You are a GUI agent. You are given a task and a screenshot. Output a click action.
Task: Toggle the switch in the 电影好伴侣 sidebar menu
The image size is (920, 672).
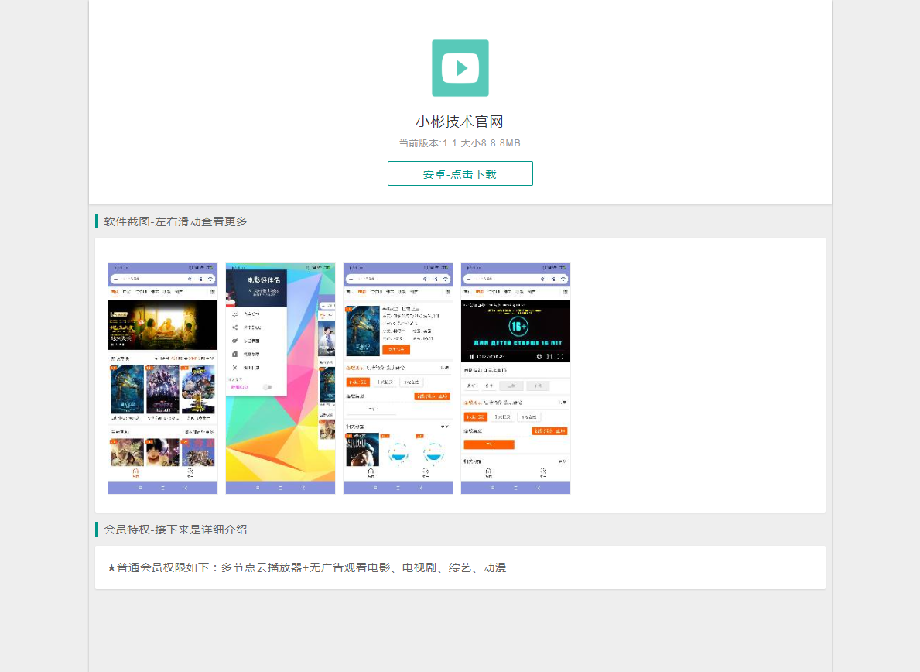[268, 386]
